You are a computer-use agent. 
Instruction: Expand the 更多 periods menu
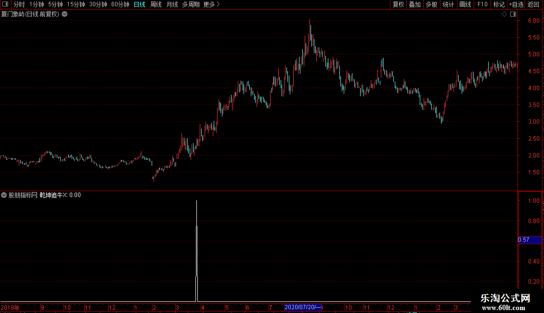(211, 4)
